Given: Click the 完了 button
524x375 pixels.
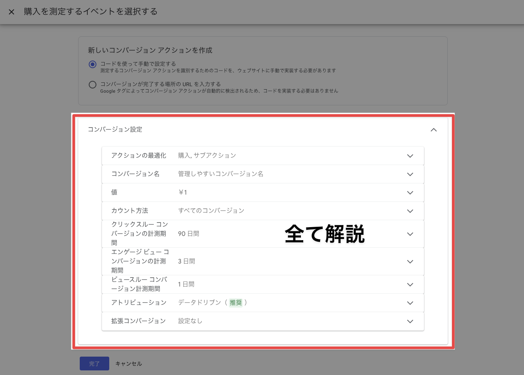Looking at the screenshot, I should 94,364.
